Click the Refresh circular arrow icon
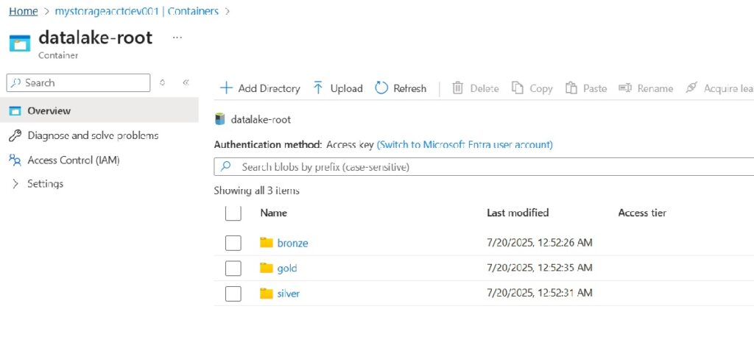 [381, 88]
